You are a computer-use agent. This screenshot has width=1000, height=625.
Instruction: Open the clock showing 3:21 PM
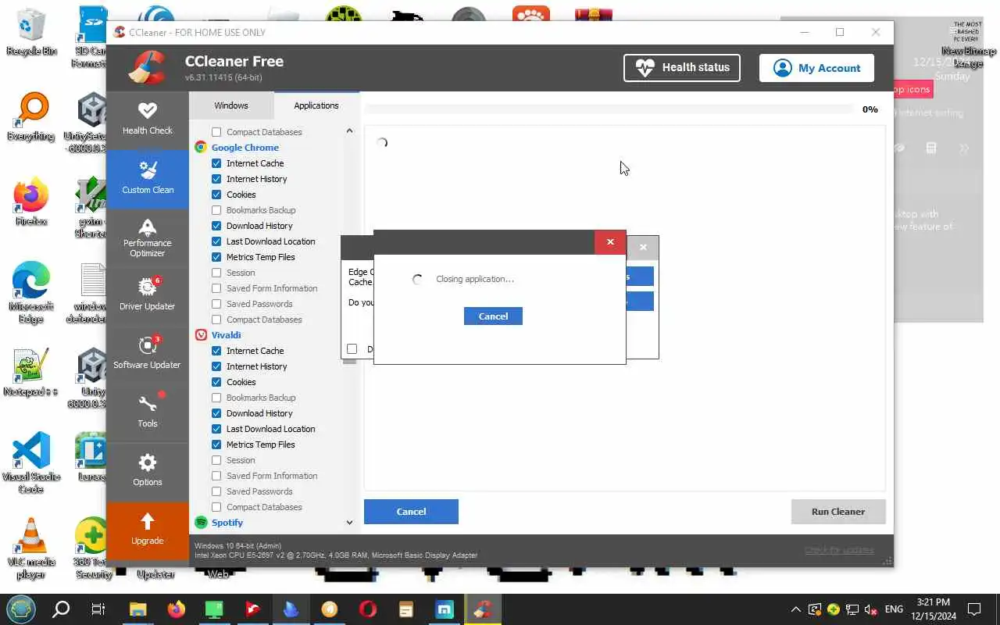[933, 609]
